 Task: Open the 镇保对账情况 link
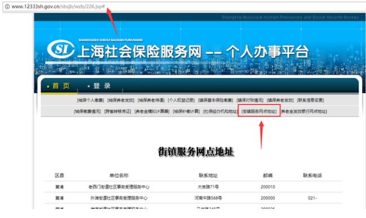pos(250,100)
